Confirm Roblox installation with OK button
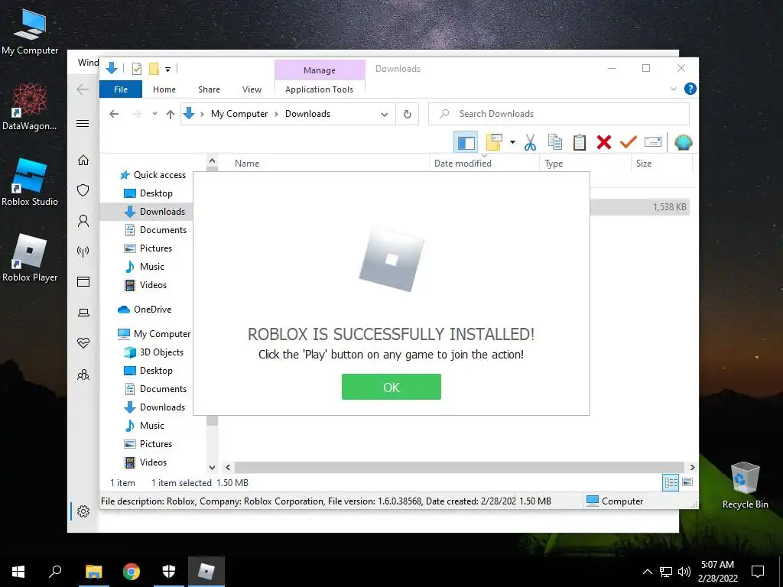This screenshot has height=587, width=783. (x=391, y=387)
